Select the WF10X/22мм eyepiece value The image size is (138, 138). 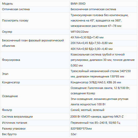pyautogui.click(x=79, y=32)
